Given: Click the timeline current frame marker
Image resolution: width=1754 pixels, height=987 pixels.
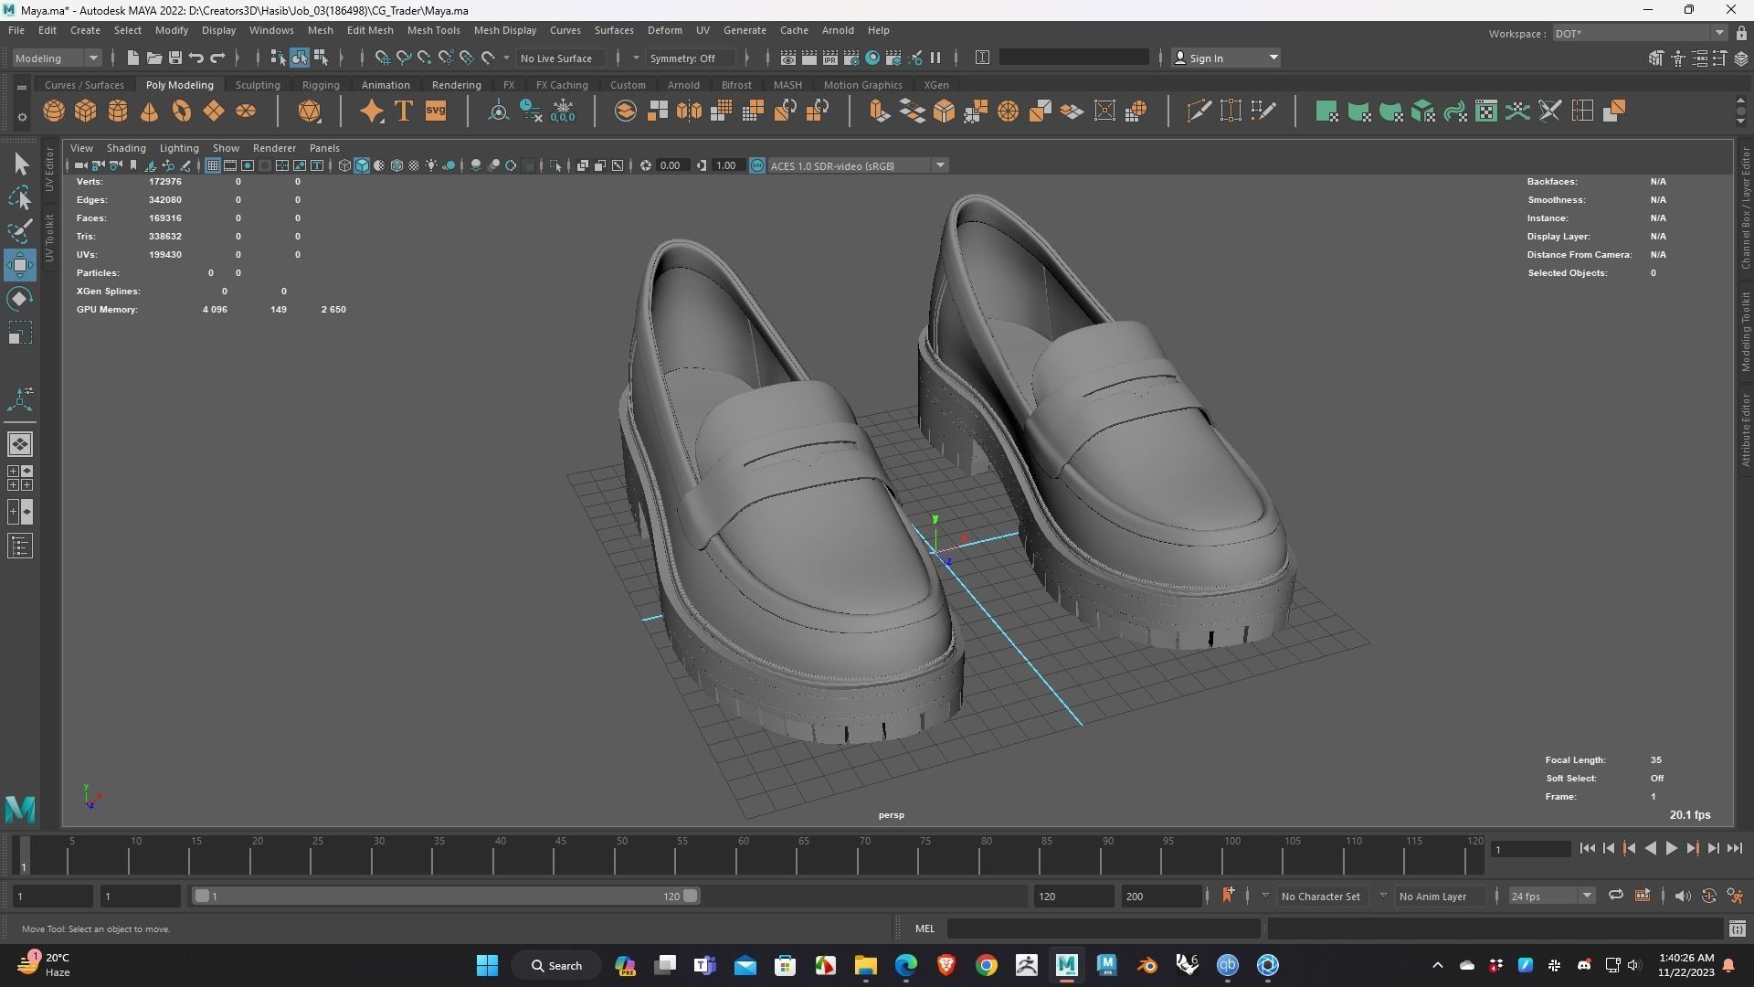Looking at the screenshot, I should point(25,854).
